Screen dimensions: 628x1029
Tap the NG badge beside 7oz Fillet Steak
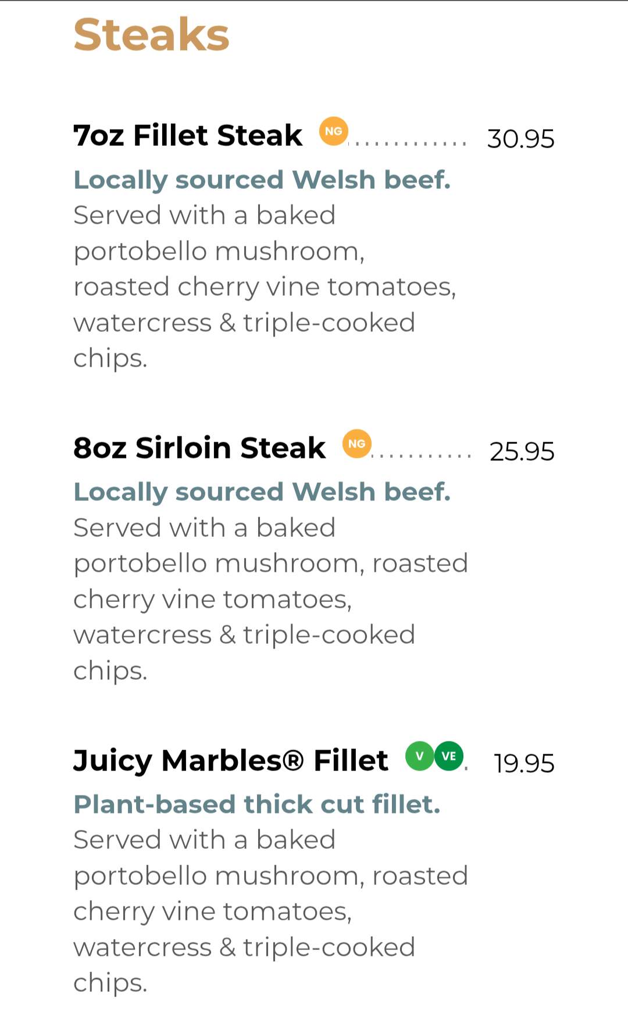pos(333,131)
